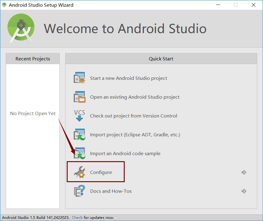The width and height of the screenshot is (263, 221).
Task: Close the Setup Wizard window
Action: coord(253,5)
